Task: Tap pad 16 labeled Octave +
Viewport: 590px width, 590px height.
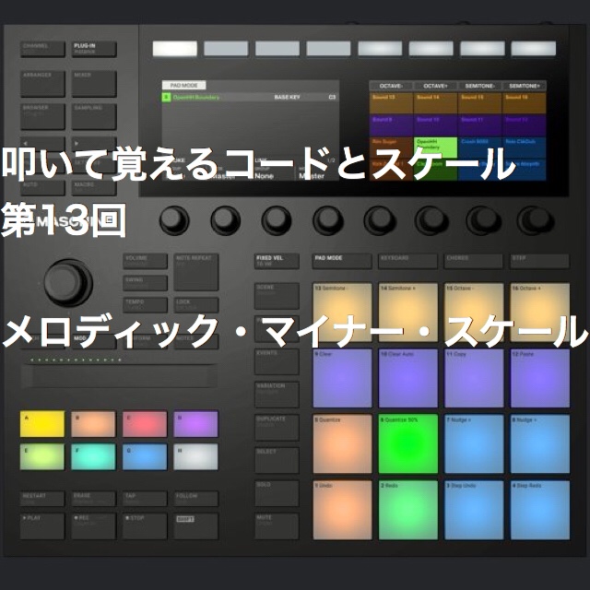Action: point(539,312)
